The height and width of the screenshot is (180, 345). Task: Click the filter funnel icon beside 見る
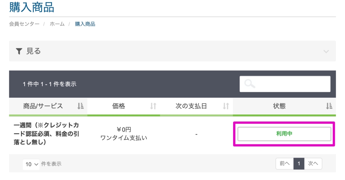coord(19,51)
